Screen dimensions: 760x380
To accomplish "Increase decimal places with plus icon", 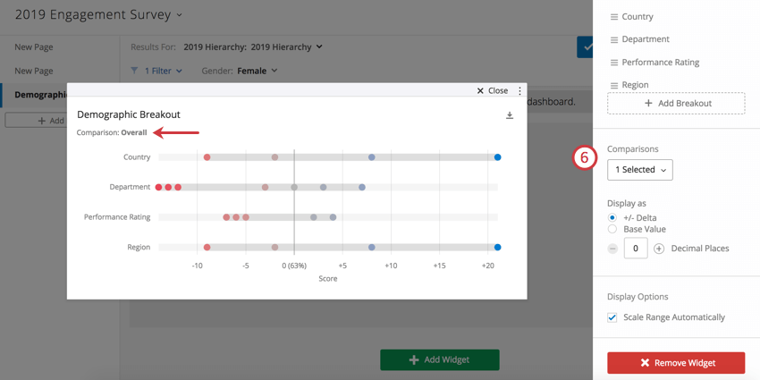I will pos(659,249).
